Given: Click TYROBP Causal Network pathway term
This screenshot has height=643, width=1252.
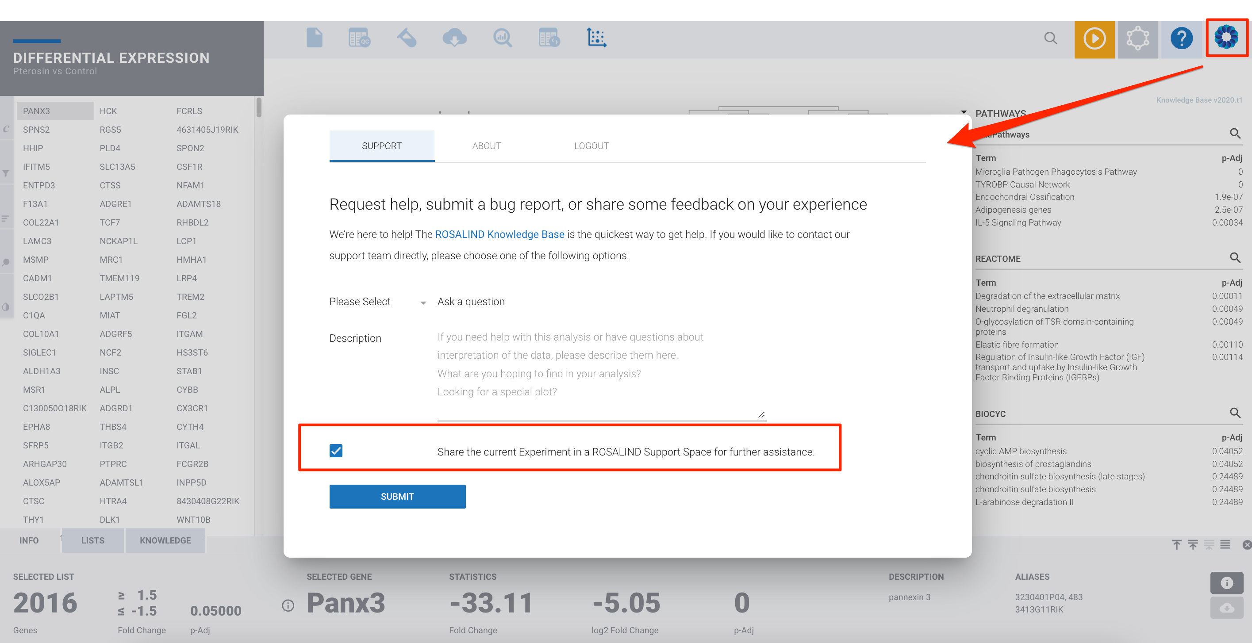Looking at the screenshot, I should tap(1022, 184).
